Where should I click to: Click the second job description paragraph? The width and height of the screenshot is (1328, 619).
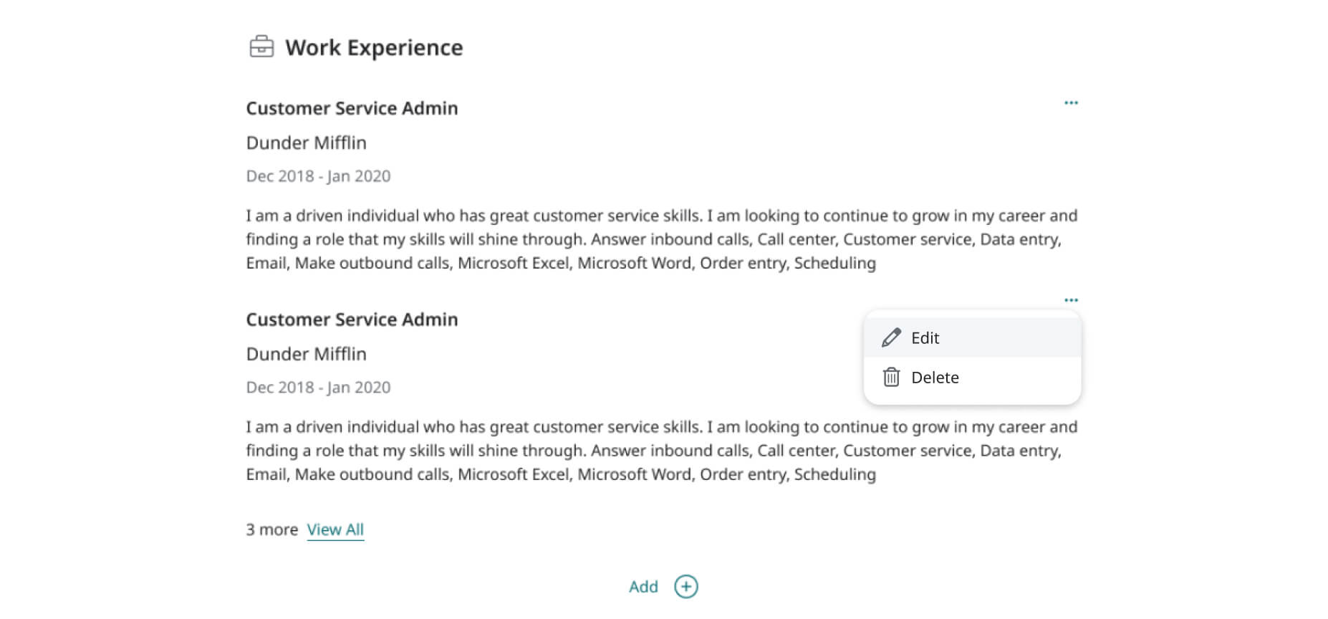click(662, 451)
